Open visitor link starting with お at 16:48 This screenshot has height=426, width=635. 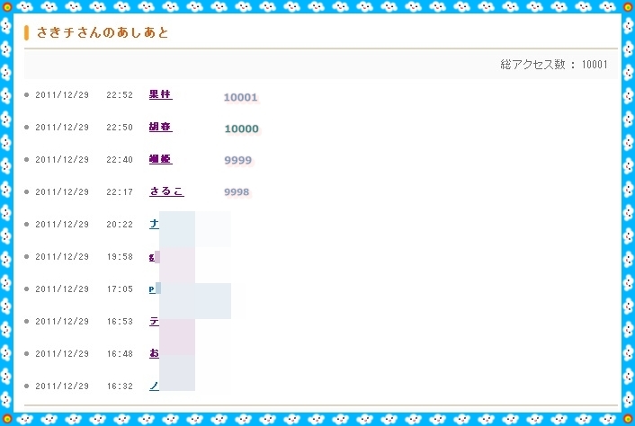pyautogui.click(x=154, y=353)
